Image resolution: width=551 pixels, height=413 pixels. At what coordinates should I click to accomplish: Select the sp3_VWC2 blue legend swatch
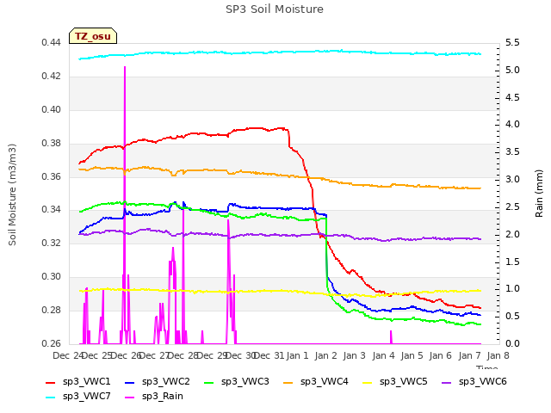click(x=130, y=382)
